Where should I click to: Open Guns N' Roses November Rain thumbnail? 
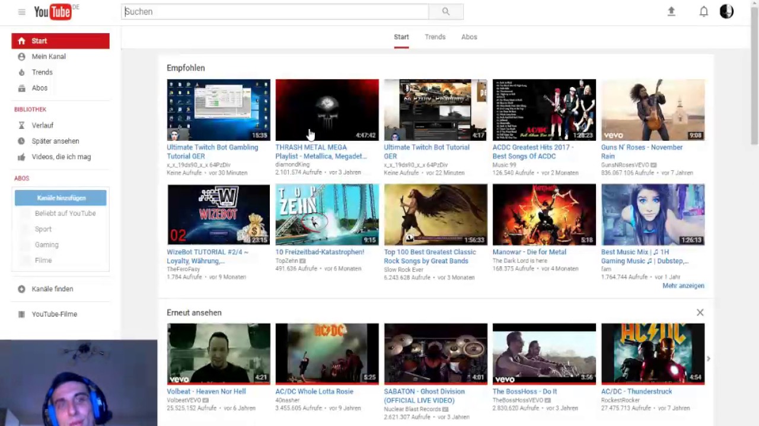tap(653, 109)
